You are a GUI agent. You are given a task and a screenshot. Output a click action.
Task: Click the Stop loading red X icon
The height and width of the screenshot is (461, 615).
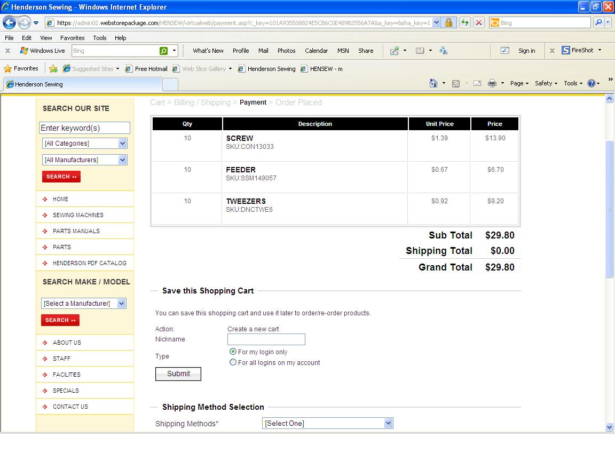point(479,23)
